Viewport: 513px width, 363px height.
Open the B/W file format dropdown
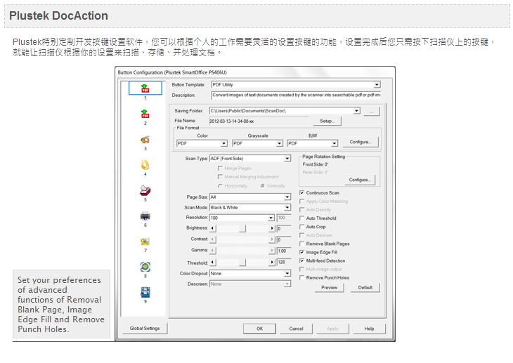click(x=334, y=143)
